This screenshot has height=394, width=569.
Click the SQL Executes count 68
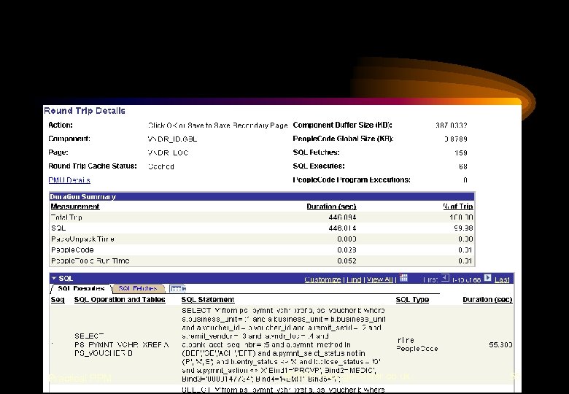(x=463, y=166)
